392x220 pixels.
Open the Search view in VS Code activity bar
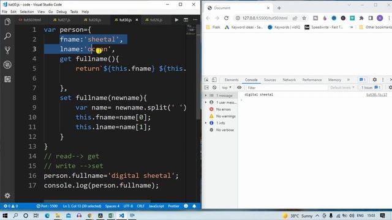click(7, 36)
